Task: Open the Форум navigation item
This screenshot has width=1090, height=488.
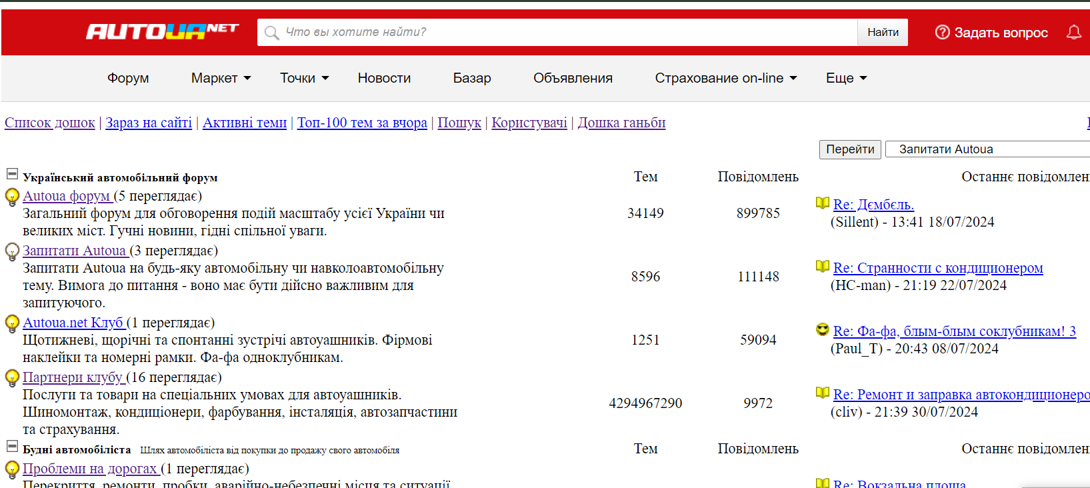Action: tap(128, 78)
